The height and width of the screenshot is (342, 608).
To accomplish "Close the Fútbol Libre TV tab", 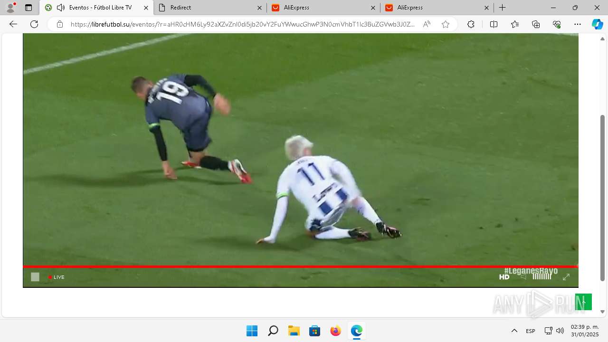I will 146,8.
